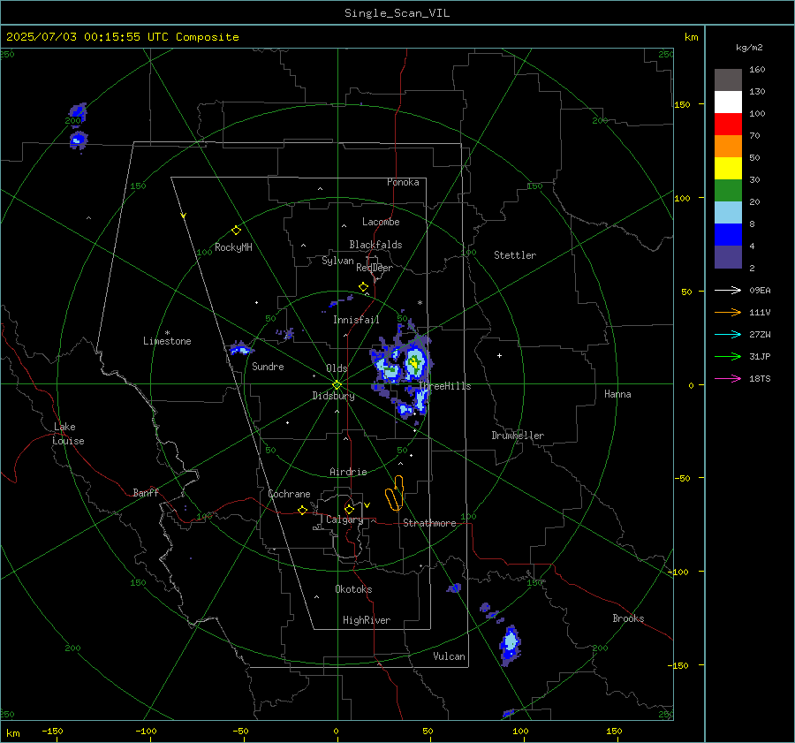Viewport: 795px width, 743px height.
Task: Click the Airdrie label
Action: pos(348,472)
